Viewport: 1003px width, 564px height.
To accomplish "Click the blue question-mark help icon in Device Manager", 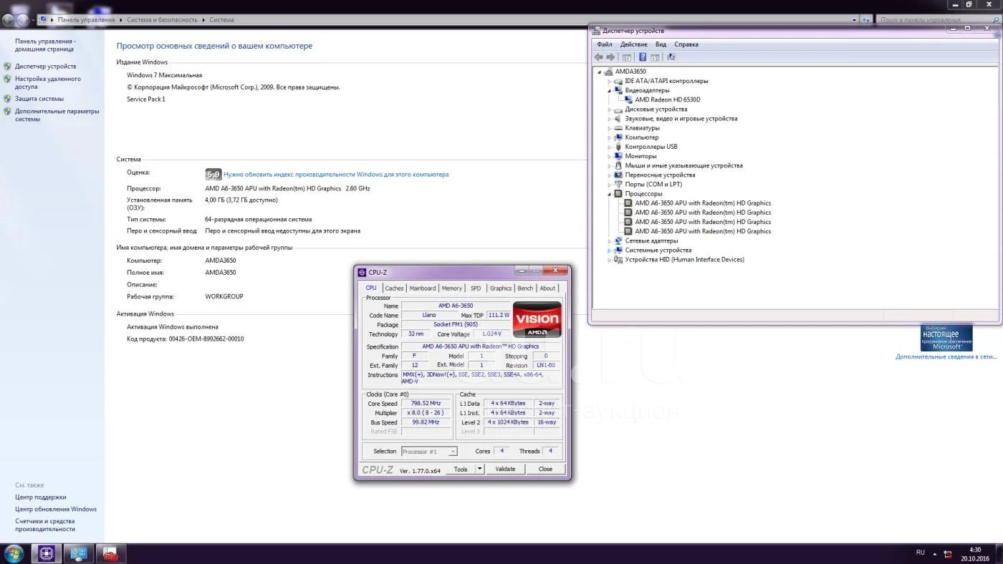I will [643, 57].
